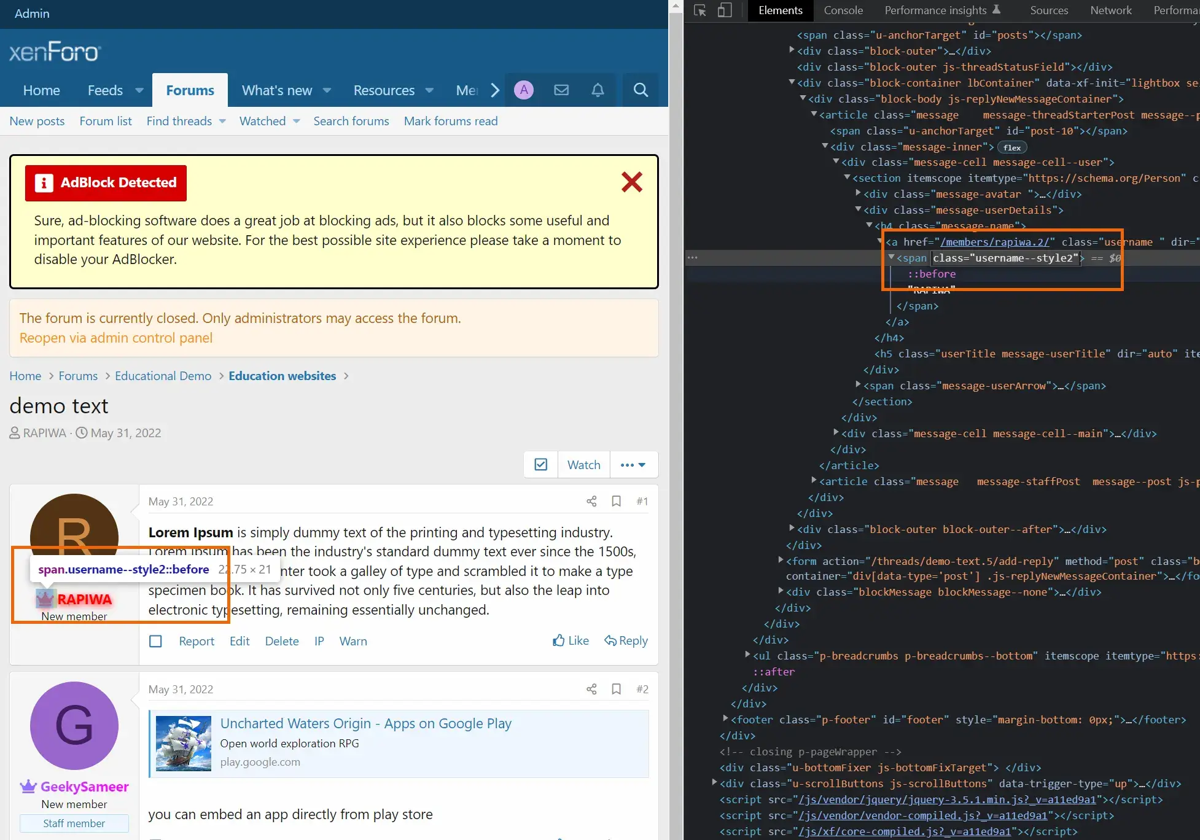Click Reopen via admin control panel link
The height and width of the screenshot is (840, 1200).
[x=116, y=338]
